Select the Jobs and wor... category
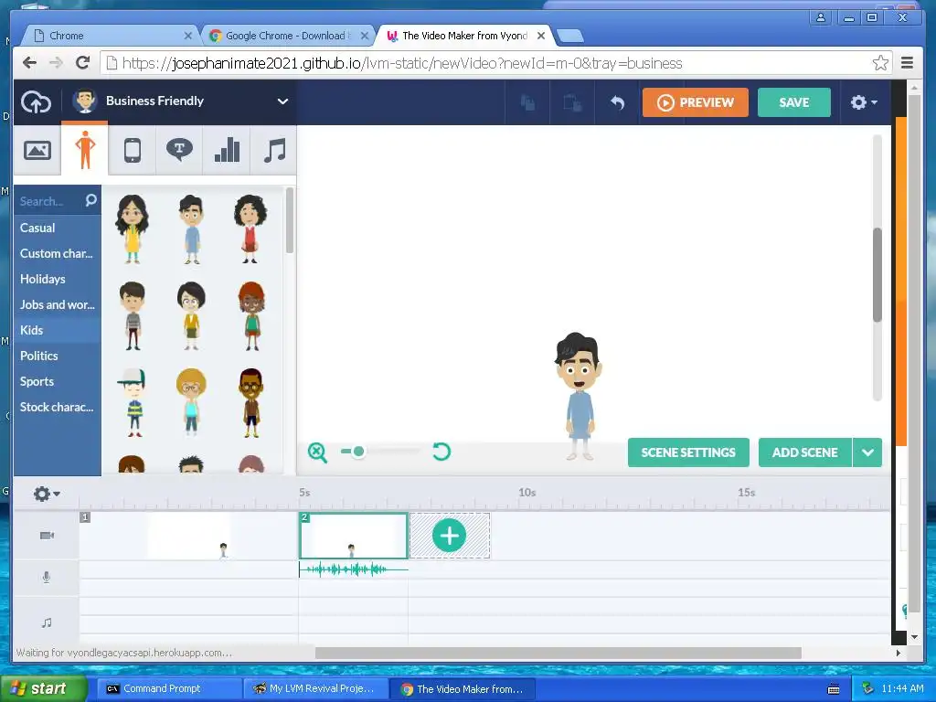The image size is (936, 702). 58,304
